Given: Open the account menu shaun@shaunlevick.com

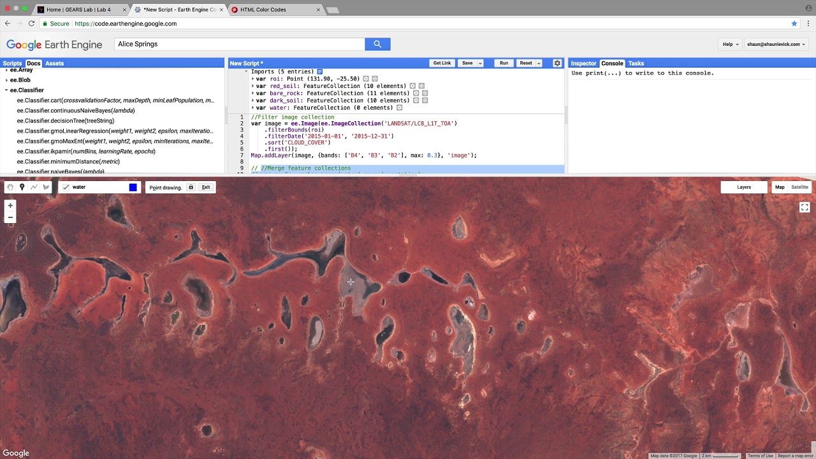Looking at the screenshot, I should [776, 45].
